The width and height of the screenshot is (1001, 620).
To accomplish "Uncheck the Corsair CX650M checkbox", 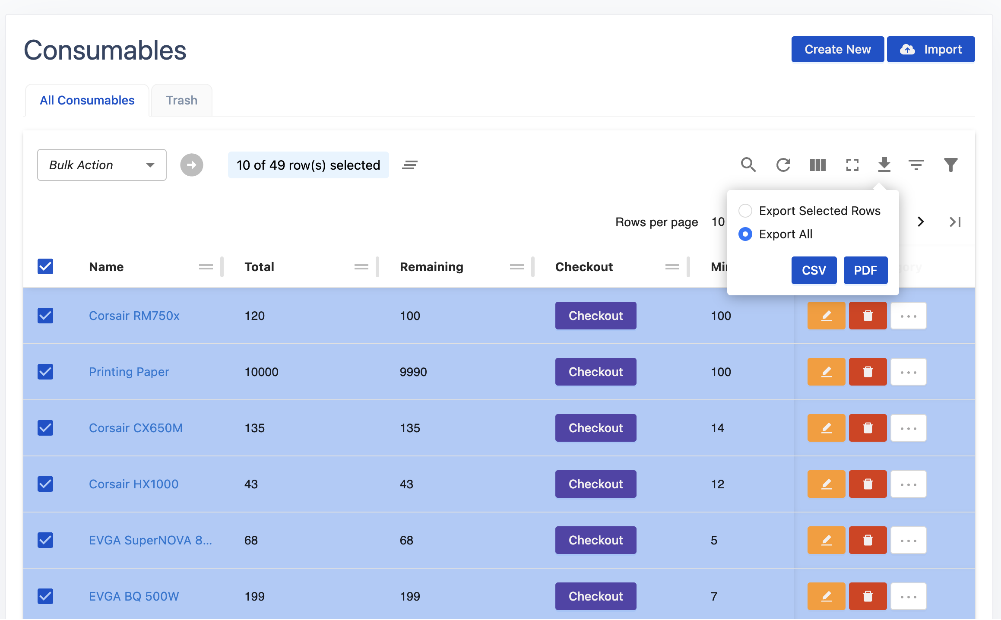I will coord(45,428).
